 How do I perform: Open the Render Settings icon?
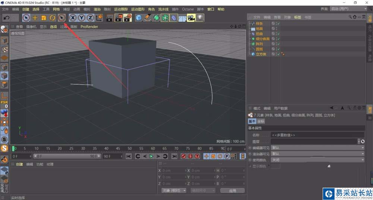[128, 18]
